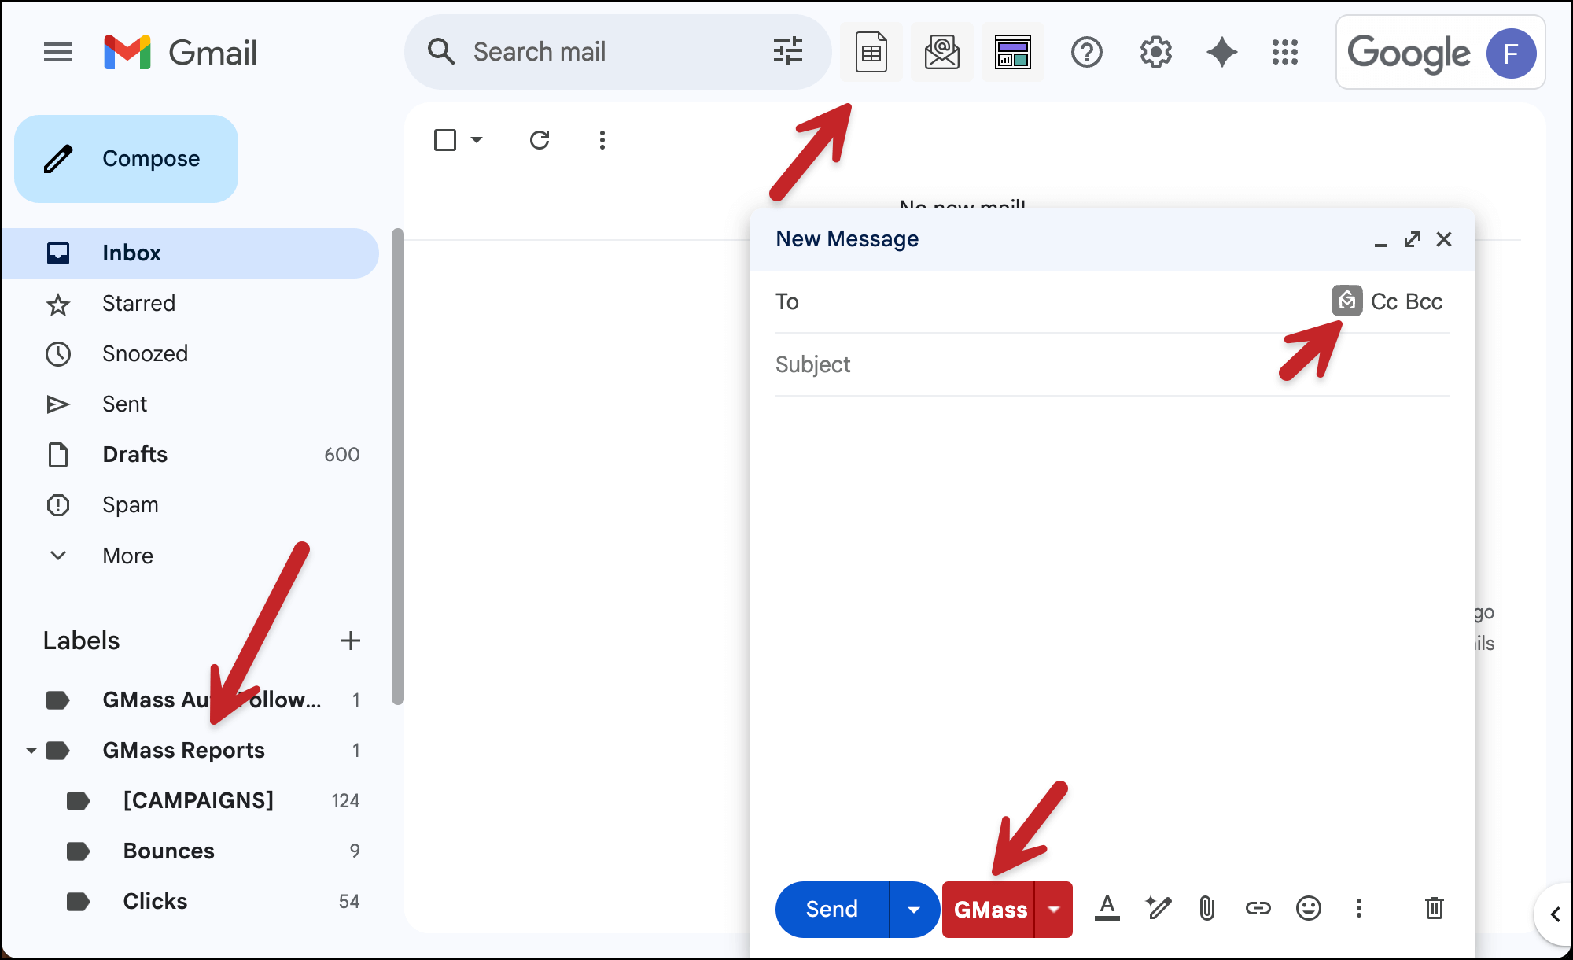The image size is (1573, 960).
Task: Open Gmail settings with the gear icon
Action: point(1155,52)
